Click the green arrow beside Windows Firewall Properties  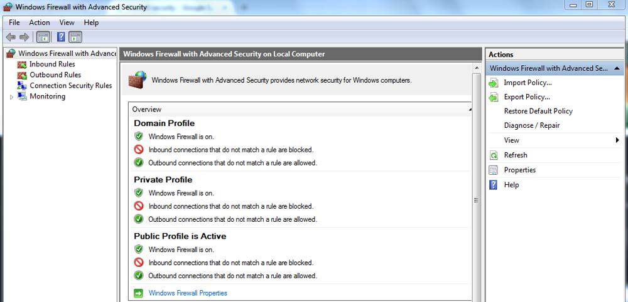(x=139, y=294)
